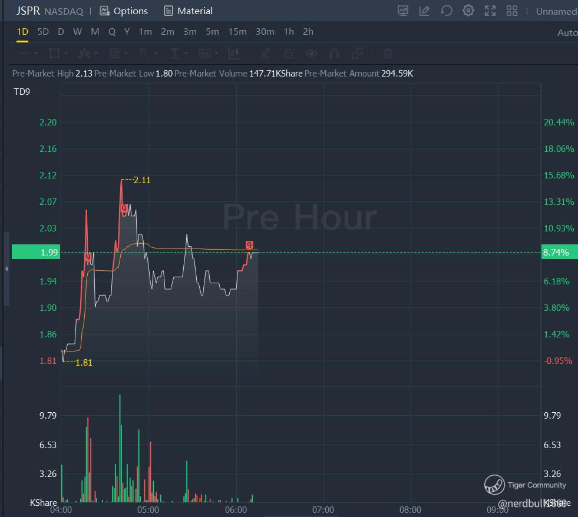Click the refresh chart icon
This screenshot has width=578, height=517.
(447, 11)
